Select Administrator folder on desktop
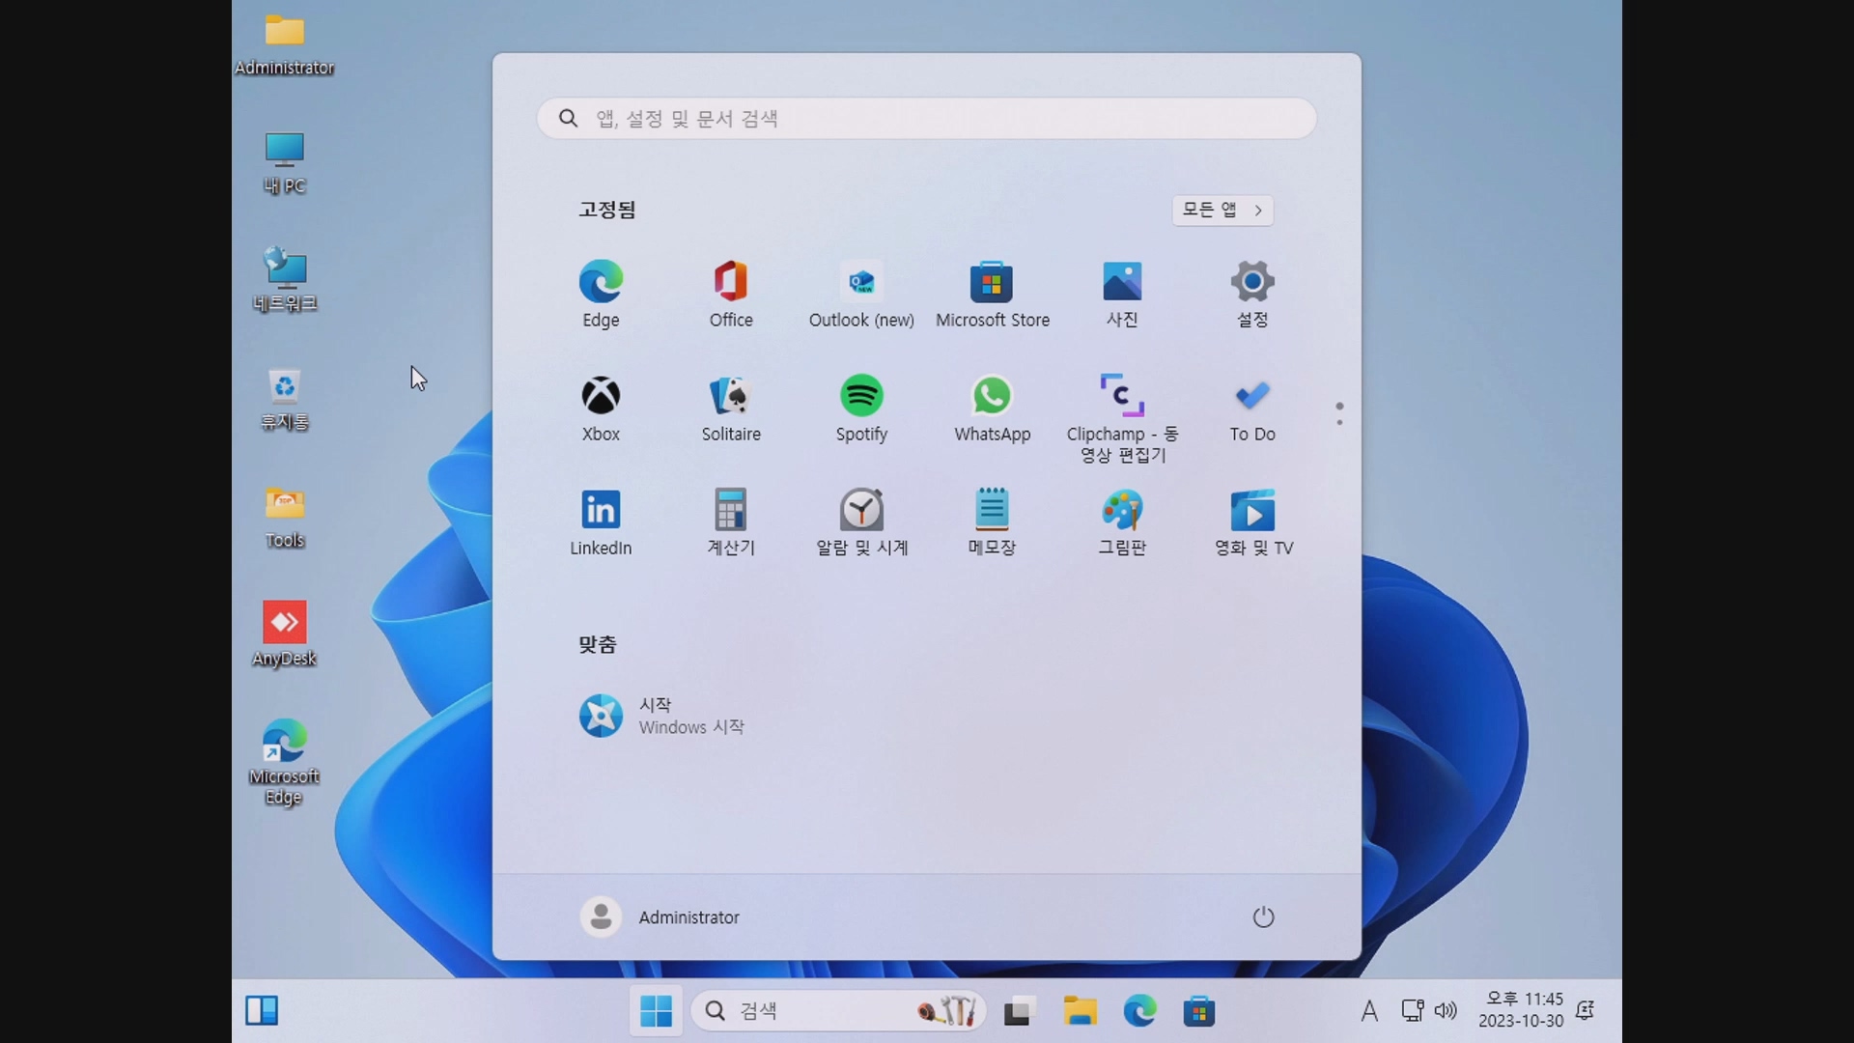Viewport: 1854px width, 1043px height. (285, 44)
